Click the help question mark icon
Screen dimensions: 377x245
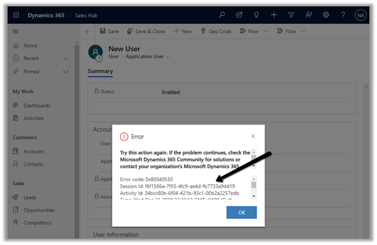click(x=343, y=15)
